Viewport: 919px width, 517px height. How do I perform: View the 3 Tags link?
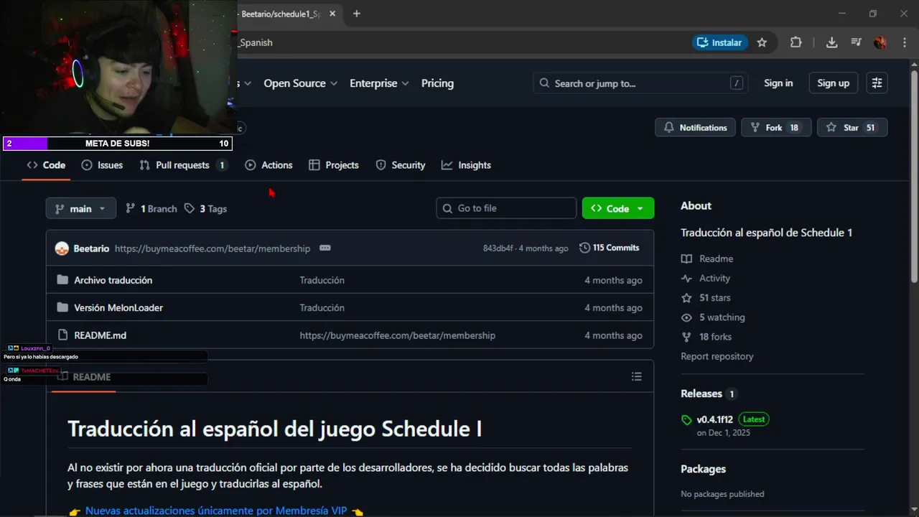tap(205, 208)
